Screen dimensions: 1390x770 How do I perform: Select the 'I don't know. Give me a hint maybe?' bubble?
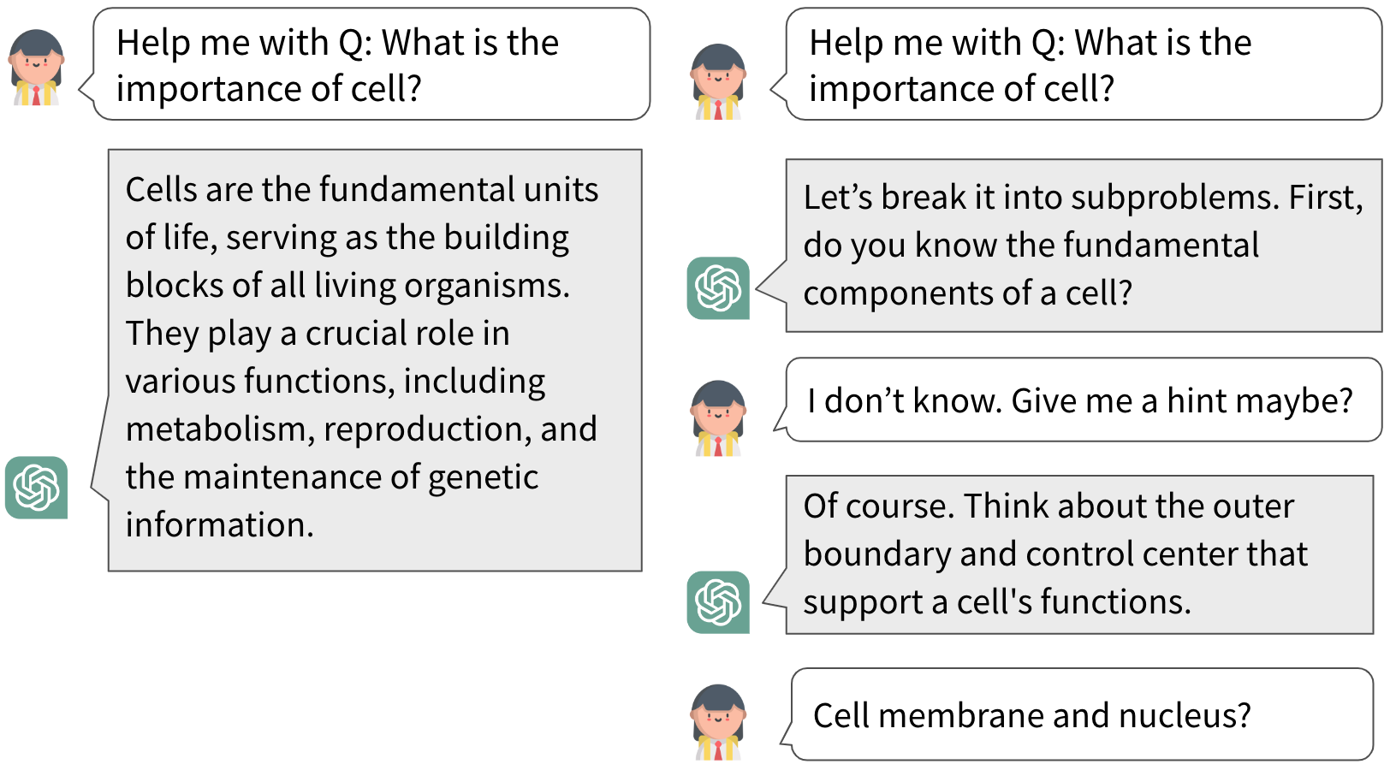click(x=1083, y=400)
